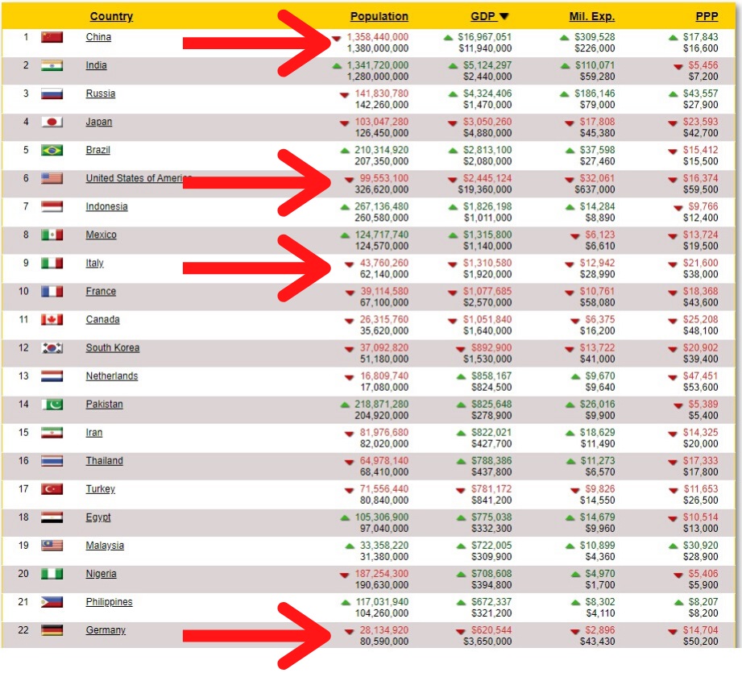Click the Indonesia flag icon
Viewport: 742px width, 677px height.
(x=52, y=206)
